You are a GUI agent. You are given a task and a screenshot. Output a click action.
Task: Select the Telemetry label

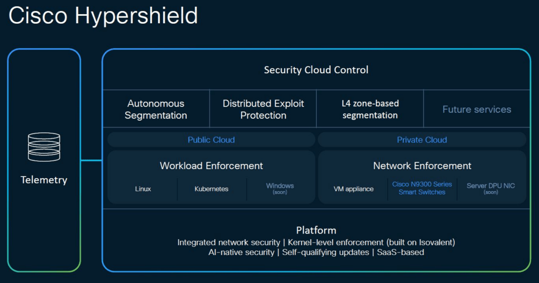(x=44, y=180)
